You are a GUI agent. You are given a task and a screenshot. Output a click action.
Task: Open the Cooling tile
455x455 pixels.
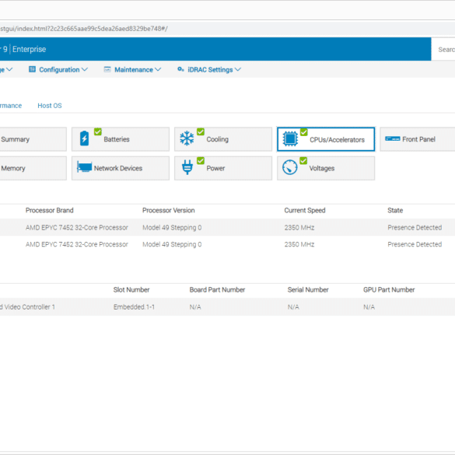click(223, 139)
